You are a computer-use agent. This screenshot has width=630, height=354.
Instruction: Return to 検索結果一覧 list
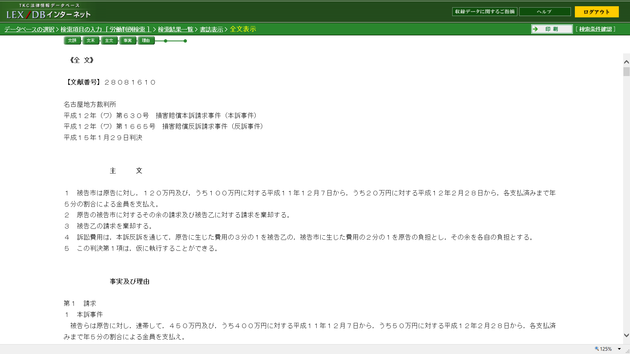[176, 29]
